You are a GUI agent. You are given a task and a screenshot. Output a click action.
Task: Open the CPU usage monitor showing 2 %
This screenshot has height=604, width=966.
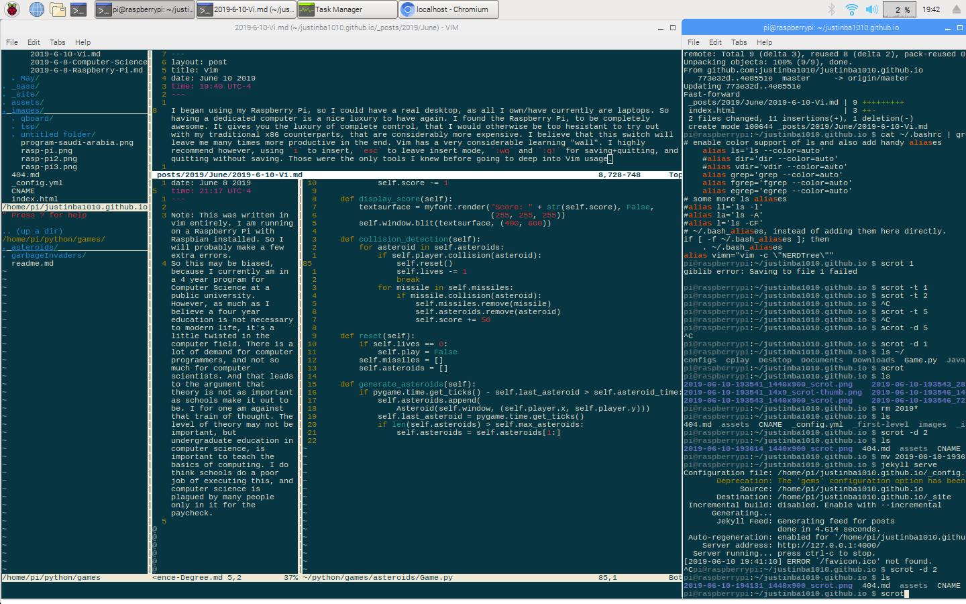pos(901,9)
